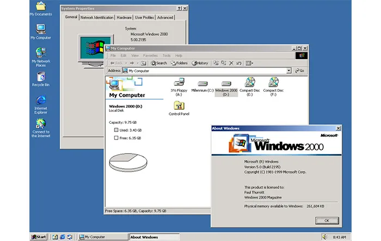381x241 pixels.
Task: Open the Views dropdown in toolbar
Action: pyautogui.click(x=249, y=63)
